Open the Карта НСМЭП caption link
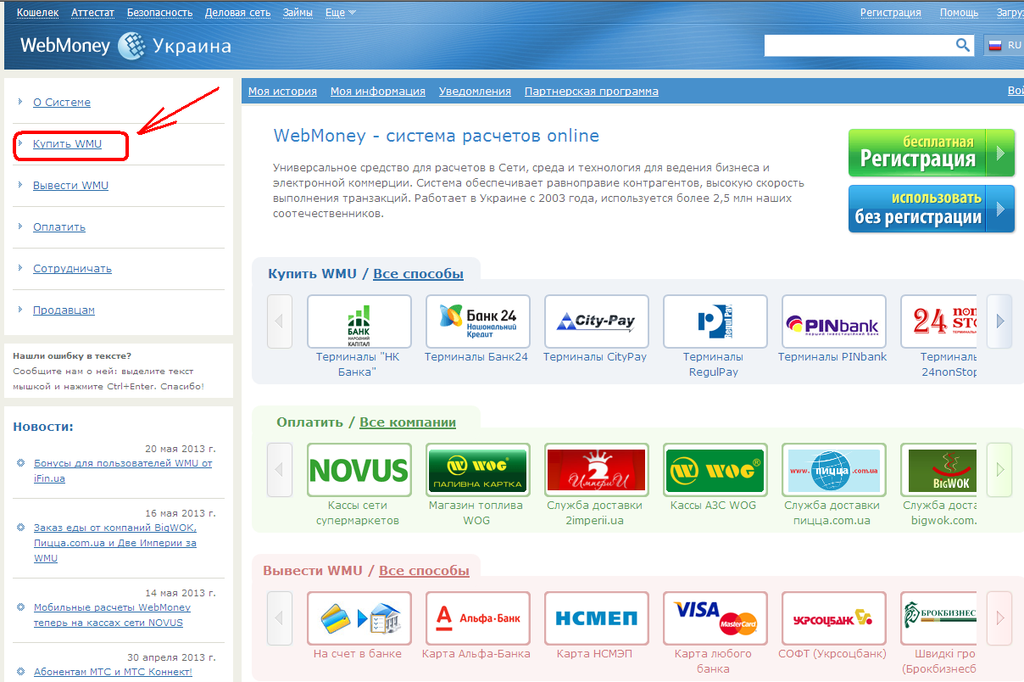 [x=594, y=654]
